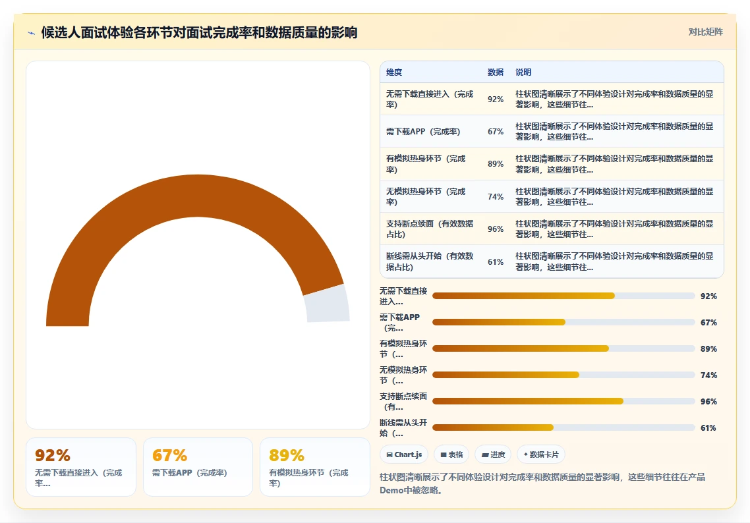Click the orange arc of the gauge chart

click(197, 196)
